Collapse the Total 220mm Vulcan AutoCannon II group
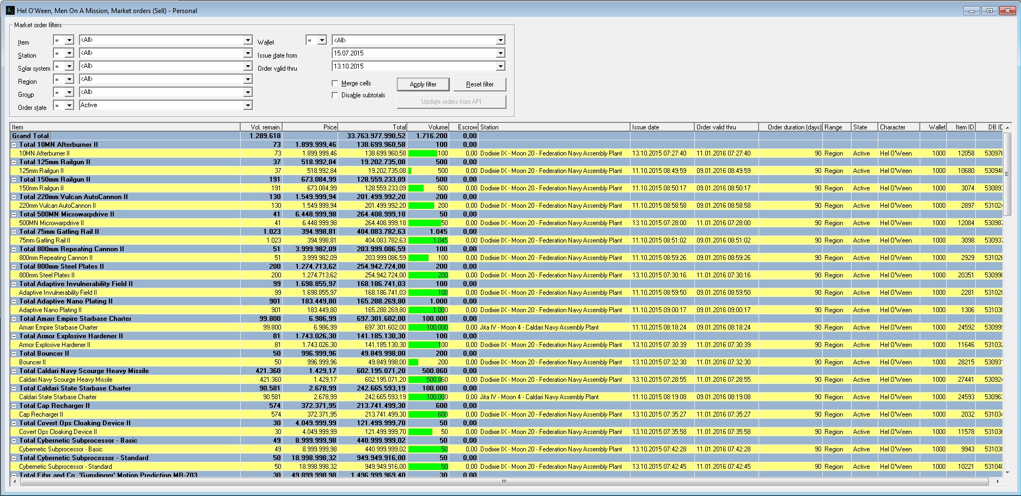Image resolution: width=1021 pixels, height=496 pixels. point(14,197)
